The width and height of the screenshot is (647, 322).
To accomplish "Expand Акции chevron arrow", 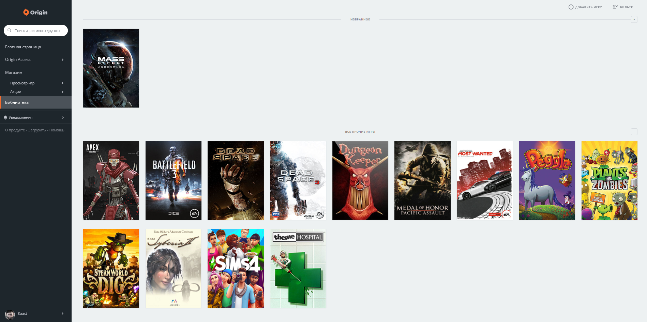I will point(63,92).
